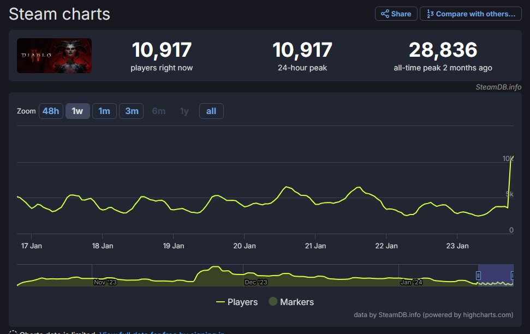The height and width of the screenshot is (334, 530).
Task: Click the Share button
Action: tap(396, 14)
